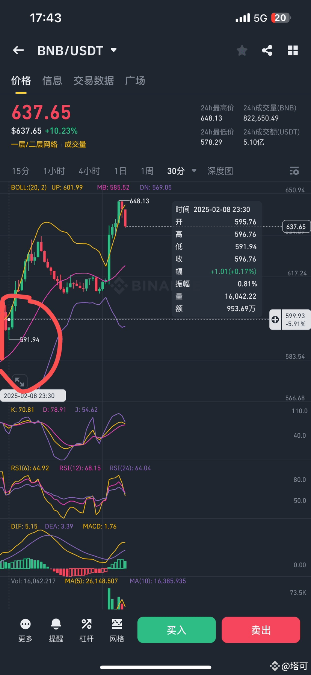311x675 pixels.
Task: Tap the Vol: 16,042.217 volume label
Action: 33,581
